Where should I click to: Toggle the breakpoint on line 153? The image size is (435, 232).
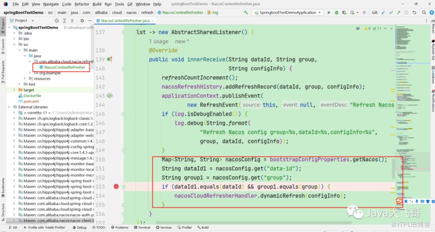[116, 187]
